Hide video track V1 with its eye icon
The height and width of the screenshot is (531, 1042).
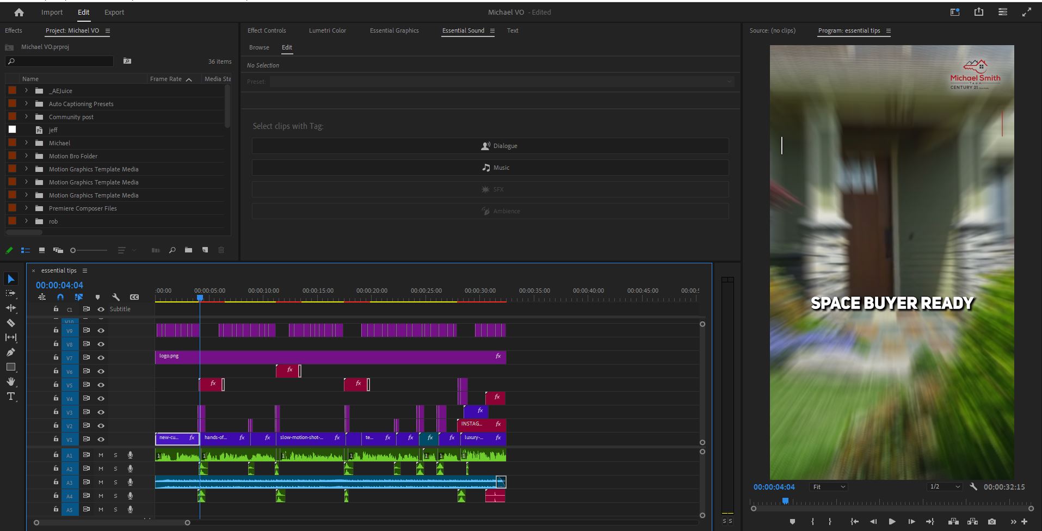point(101,439)
